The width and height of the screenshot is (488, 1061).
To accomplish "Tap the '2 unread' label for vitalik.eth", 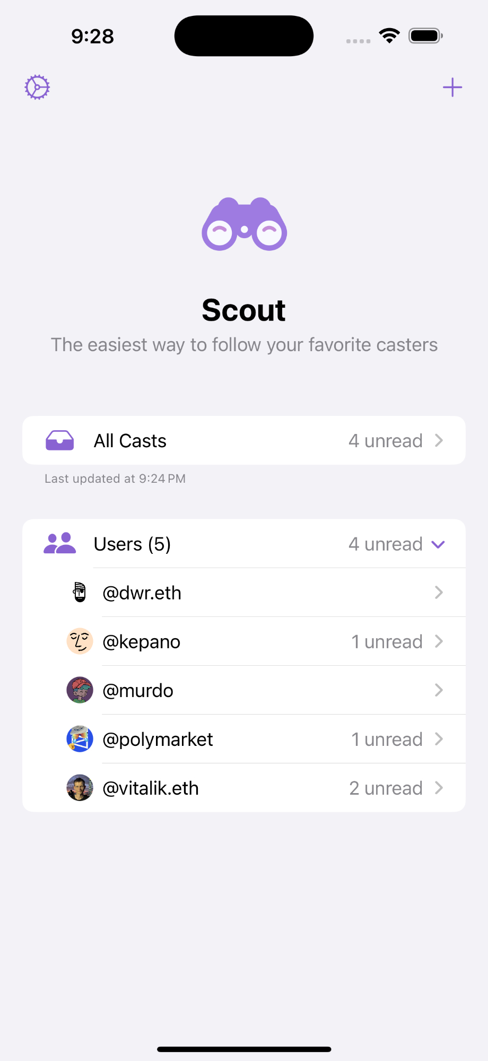I will point(386,788).
